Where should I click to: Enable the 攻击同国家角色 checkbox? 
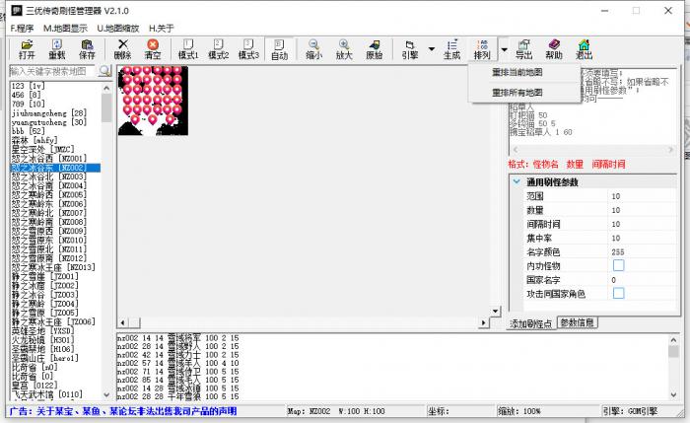pos(619,294)
